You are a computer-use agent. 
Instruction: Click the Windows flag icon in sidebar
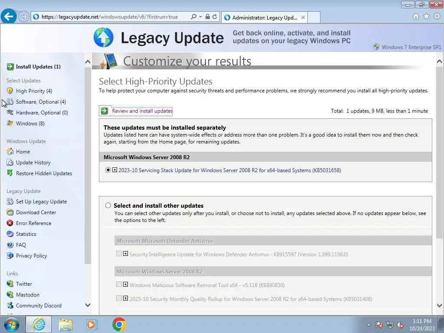10,123
